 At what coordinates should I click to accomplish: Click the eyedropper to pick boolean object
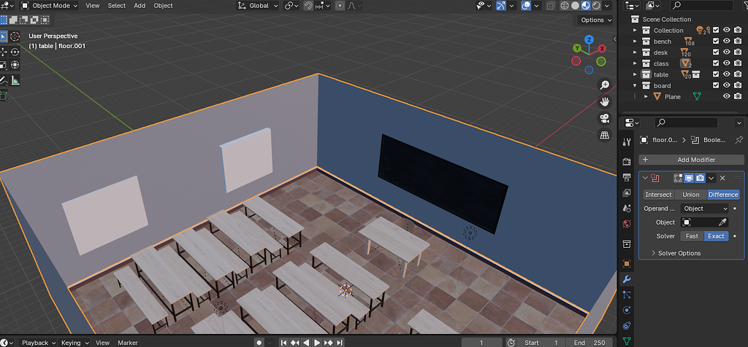coord(723,222)
